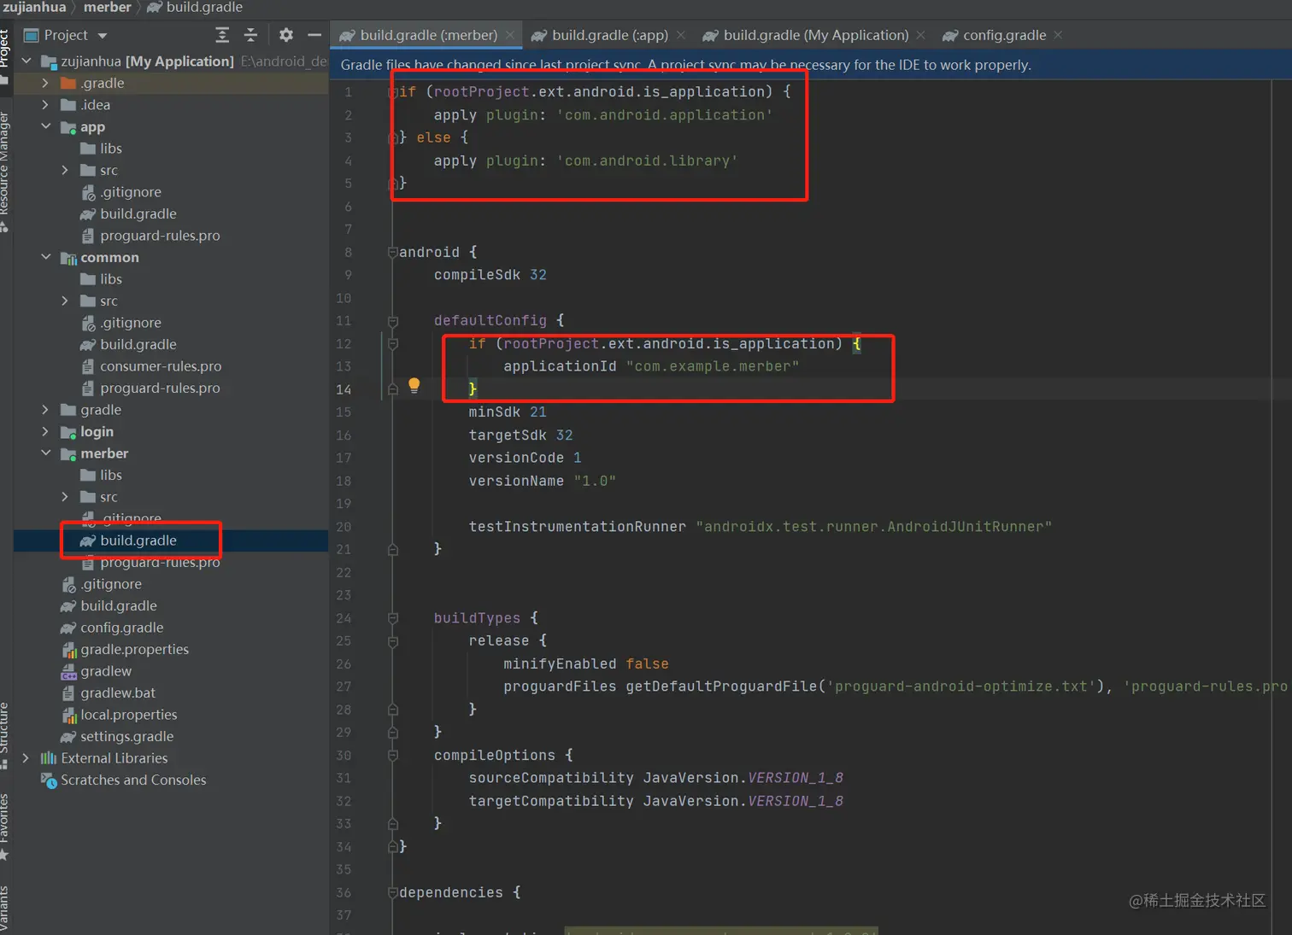1292x935 pixels.
Task: Expand the src folder under common
Action: click(65, 301)
